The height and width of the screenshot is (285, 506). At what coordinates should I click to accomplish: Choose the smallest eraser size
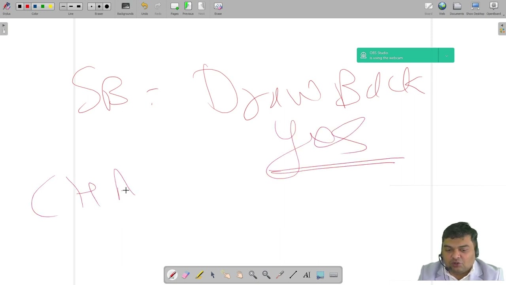coord(91,6)
